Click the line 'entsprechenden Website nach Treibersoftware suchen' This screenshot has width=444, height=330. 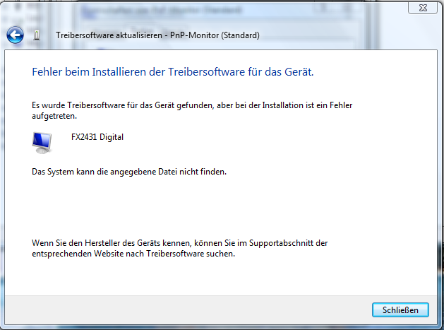coord(133,254)
